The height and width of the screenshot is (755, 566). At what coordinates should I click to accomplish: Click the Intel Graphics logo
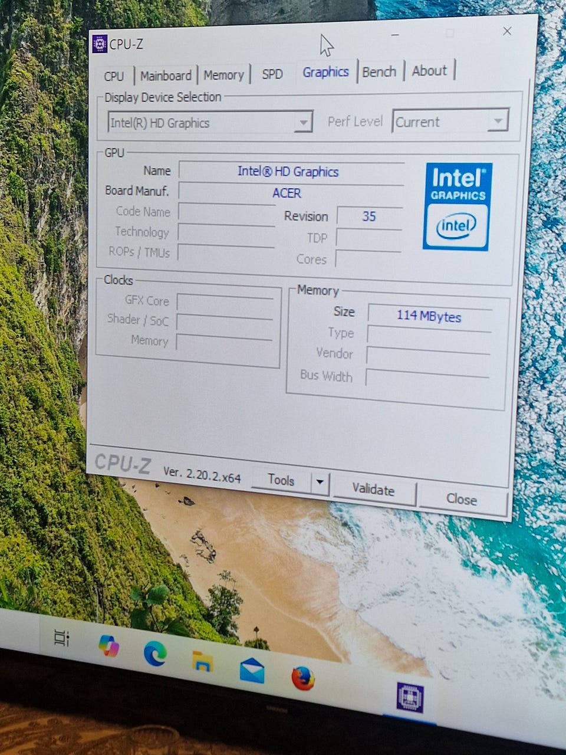[x=458, y=206]
